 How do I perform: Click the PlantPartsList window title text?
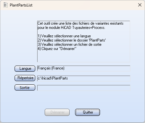coord(21,5)
